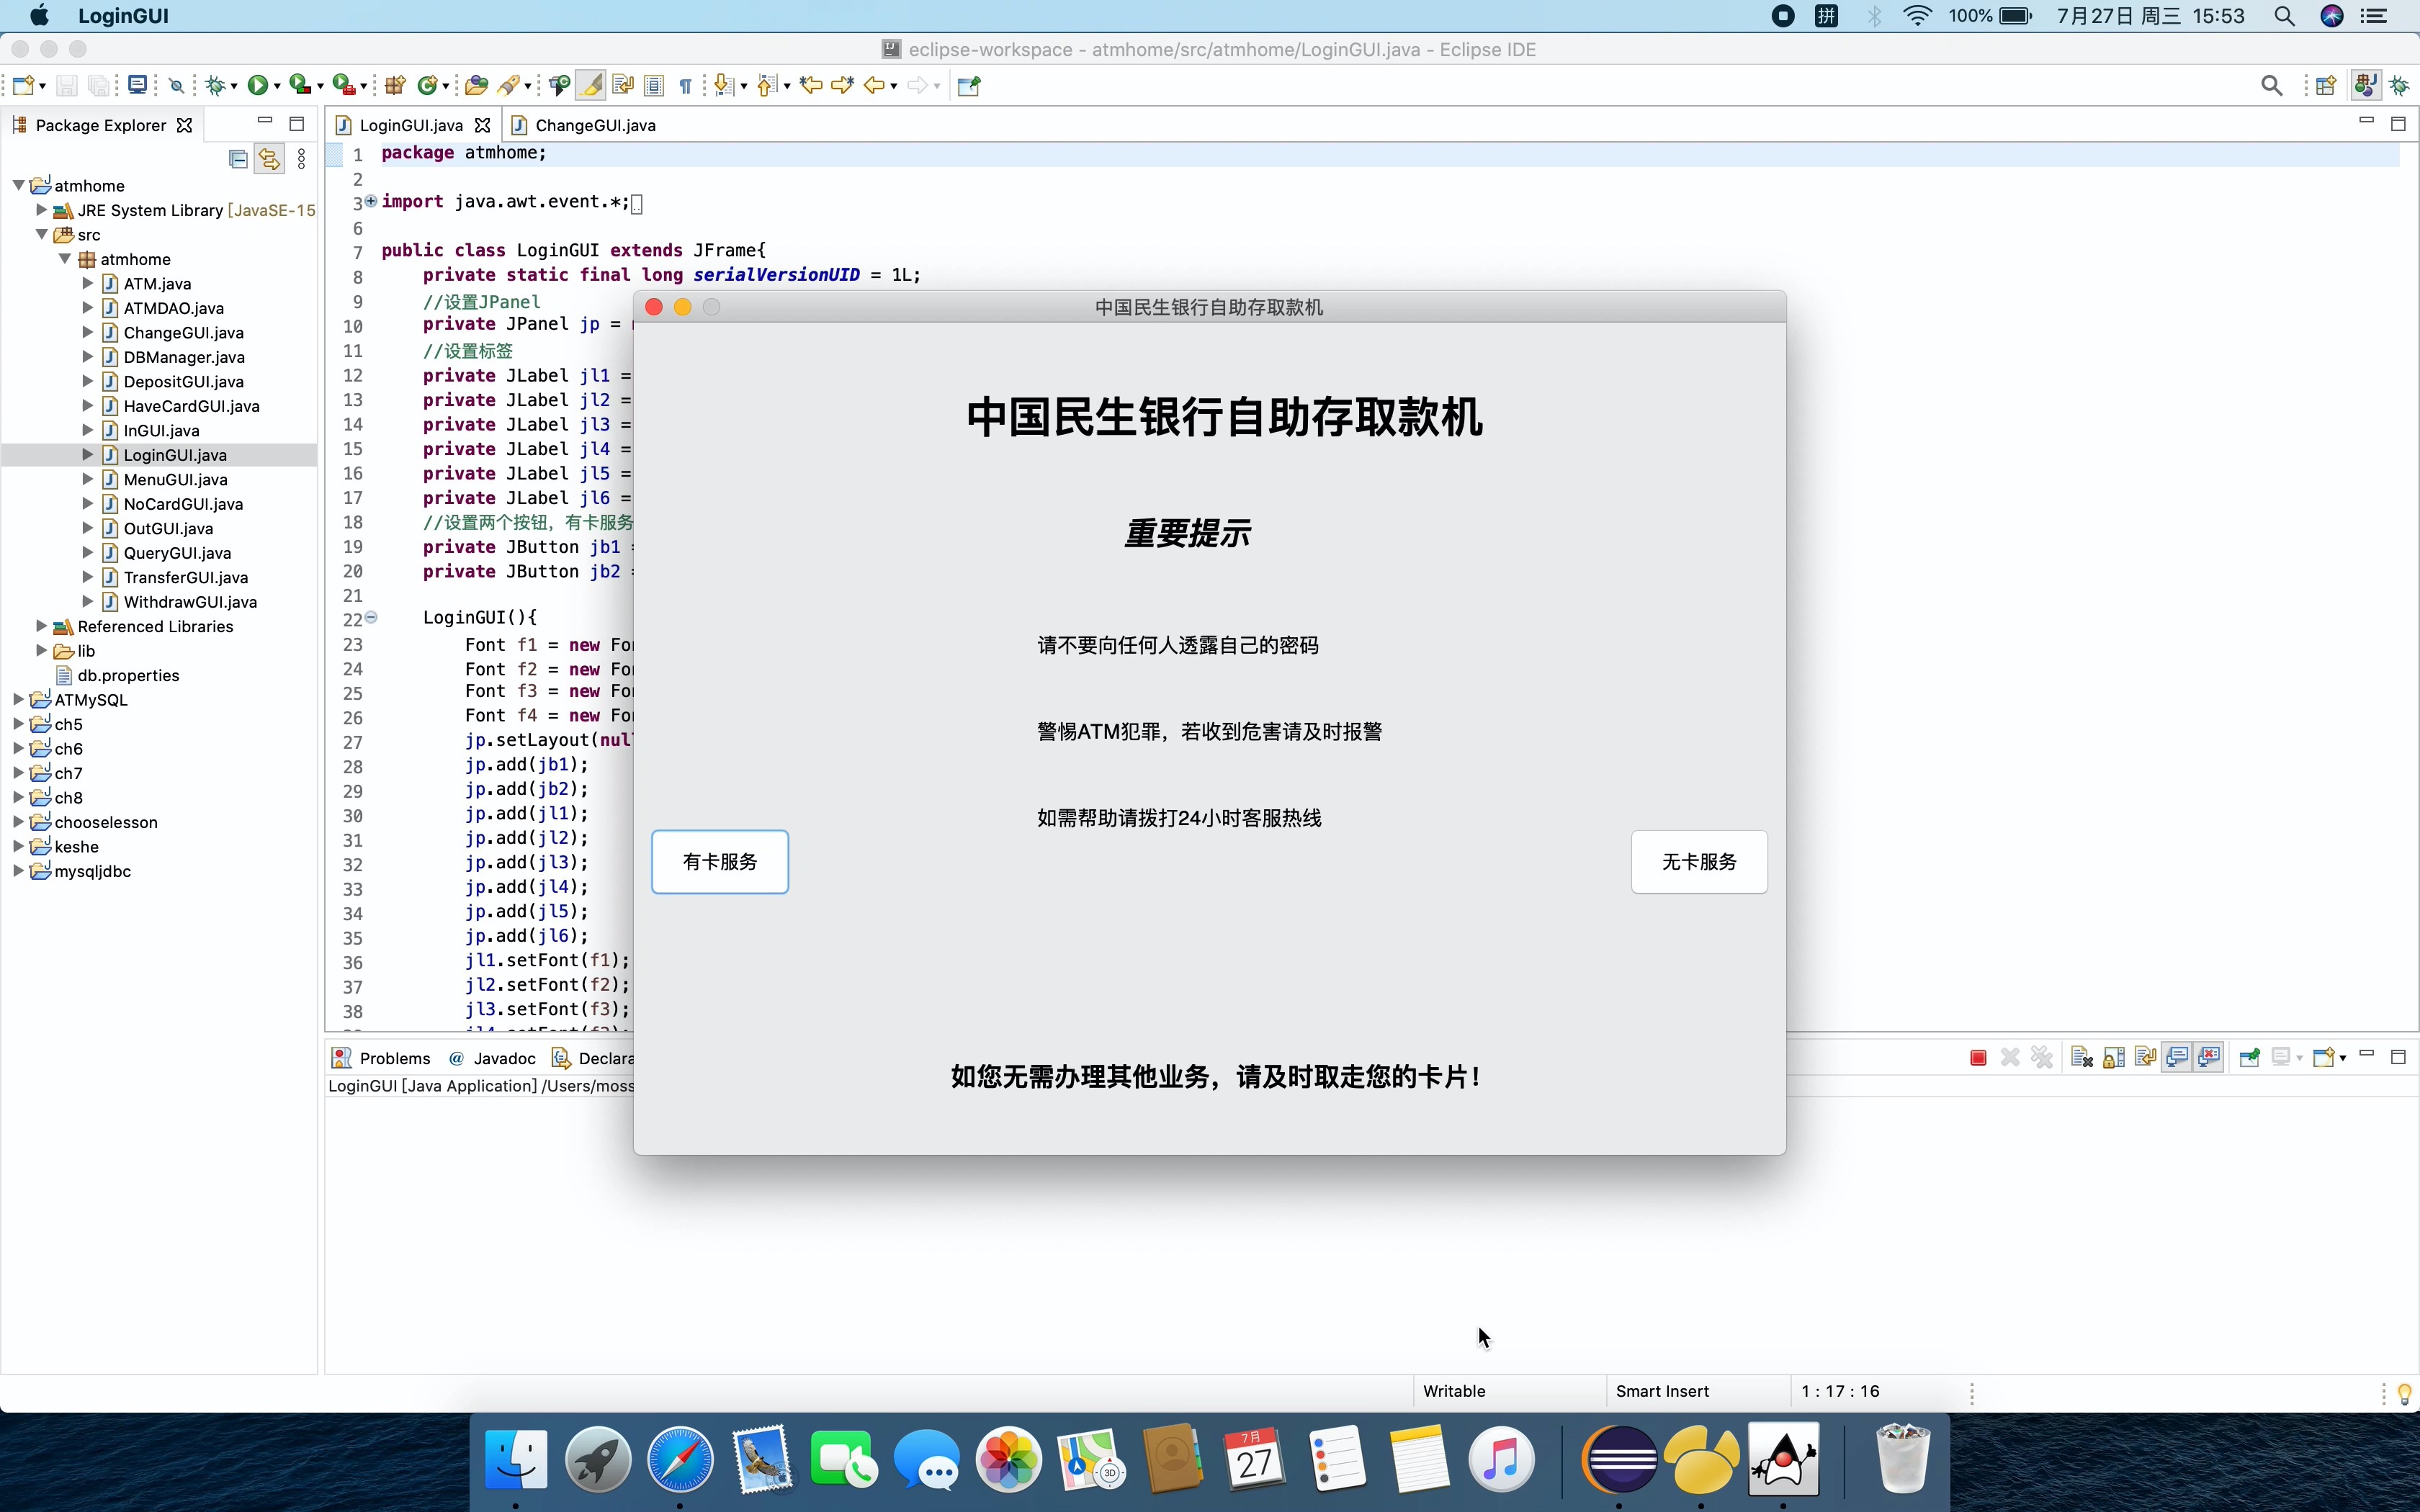Open the Debug button dropdown arrow

click(234, 87)
